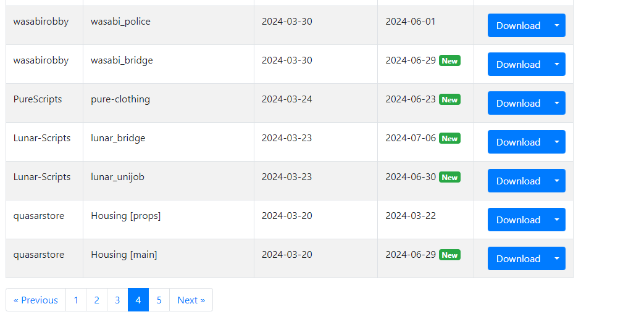Open the lunar_unijob download dropdown arrow
Screen dimensions: 631x317
point(557,181)
